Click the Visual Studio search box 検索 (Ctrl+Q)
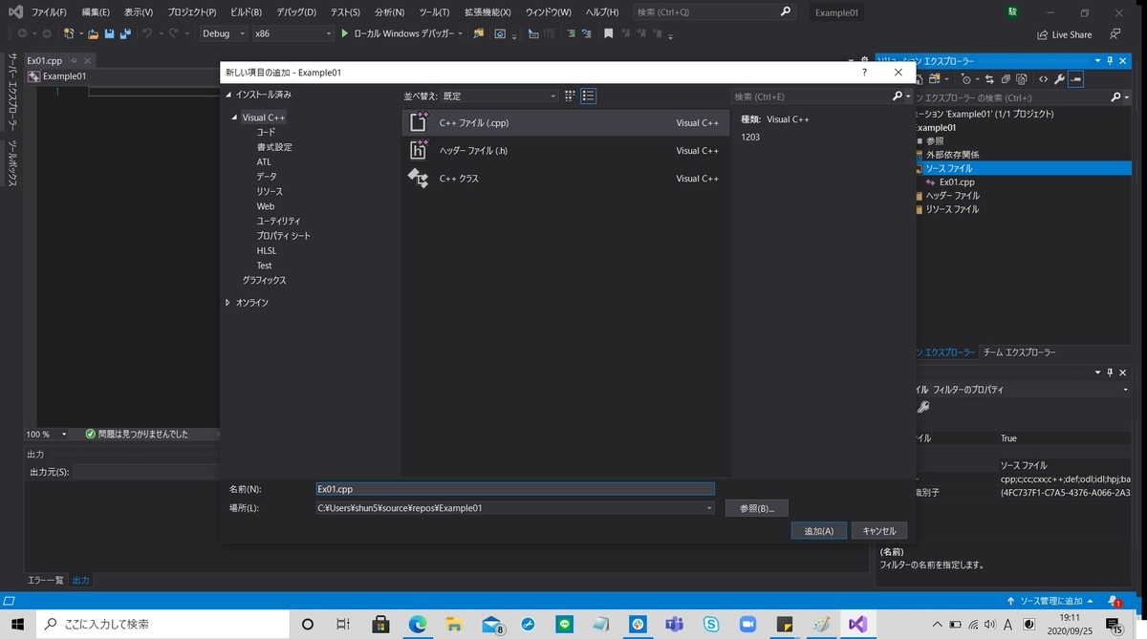The image size is (1147, 639). 715,12
